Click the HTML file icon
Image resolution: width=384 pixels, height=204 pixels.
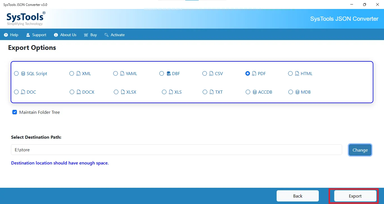(297, 73)
